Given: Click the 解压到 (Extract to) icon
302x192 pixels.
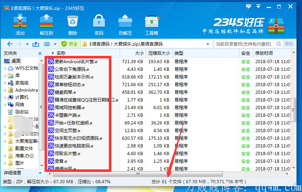Looking at the screenshot, I should [x=46, y=22].
